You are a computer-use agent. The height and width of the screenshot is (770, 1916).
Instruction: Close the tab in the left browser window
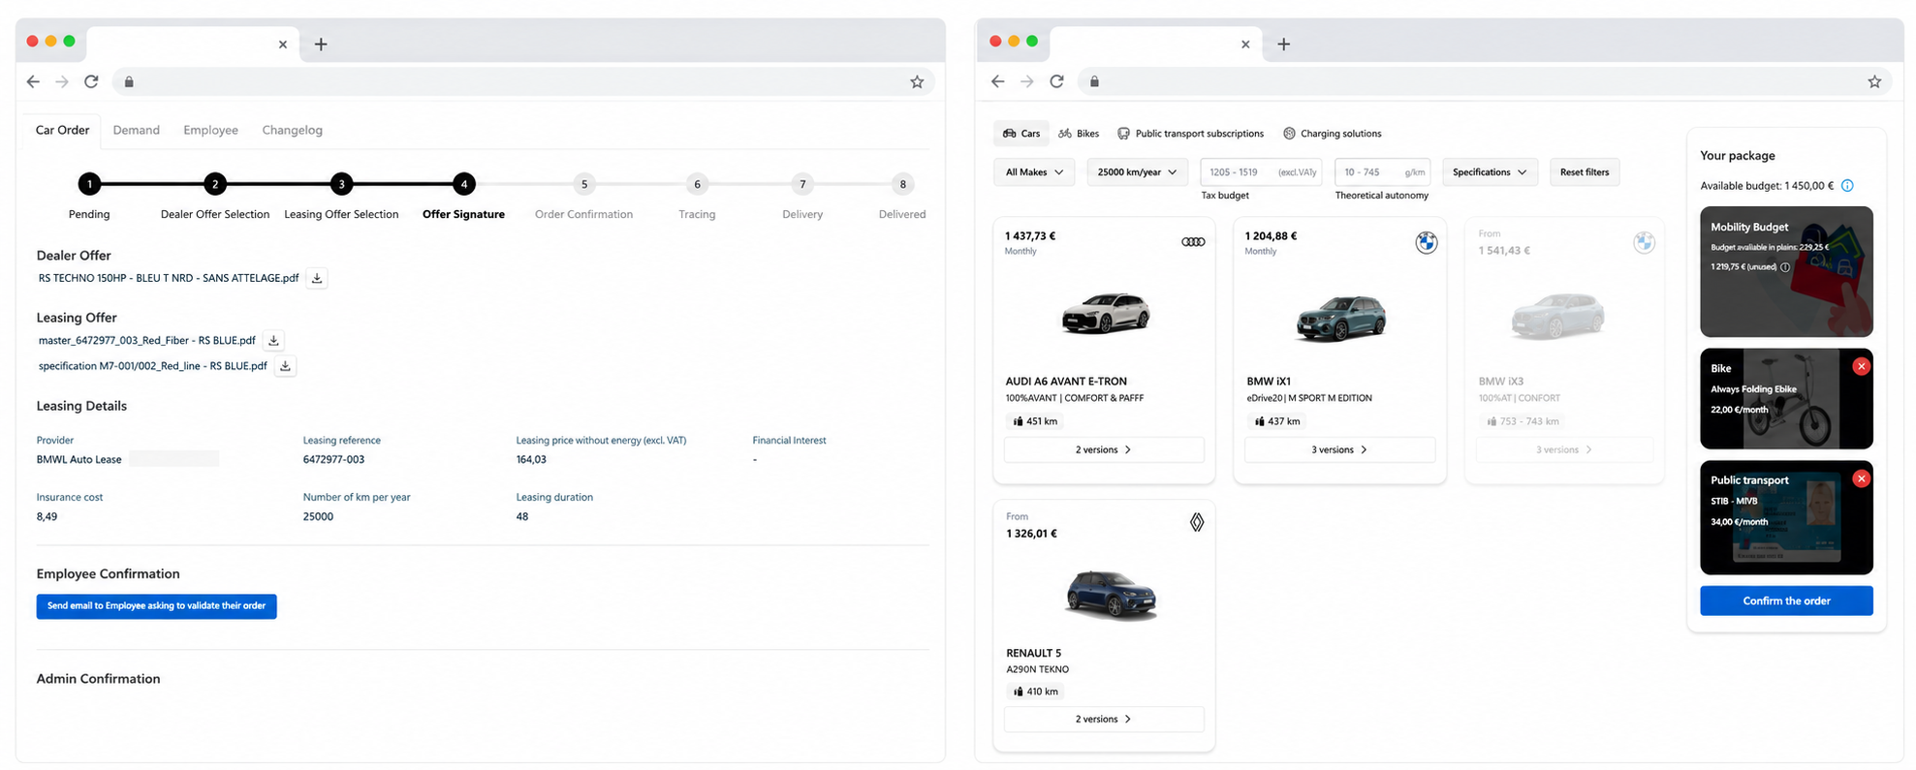click(x=283, y=45)
